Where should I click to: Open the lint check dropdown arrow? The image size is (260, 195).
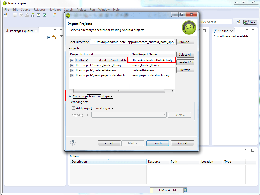pos(49,15)
